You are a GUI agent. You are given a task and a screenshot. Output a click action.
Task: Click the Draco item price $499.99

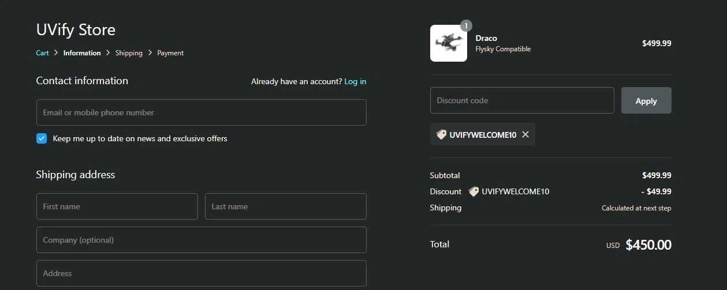[657, 43]
